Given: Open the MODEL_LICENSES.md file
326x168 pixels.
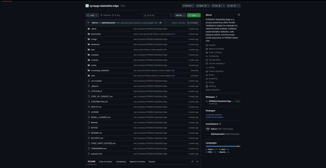Looking at the screenshot, I should click(x=100, y=117).
